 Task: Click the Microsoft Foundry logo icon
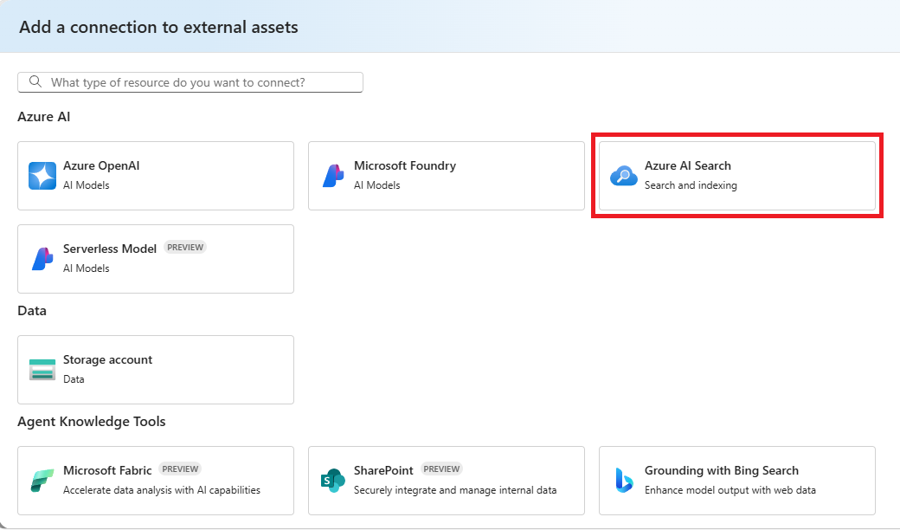click(x=333, y=176)
